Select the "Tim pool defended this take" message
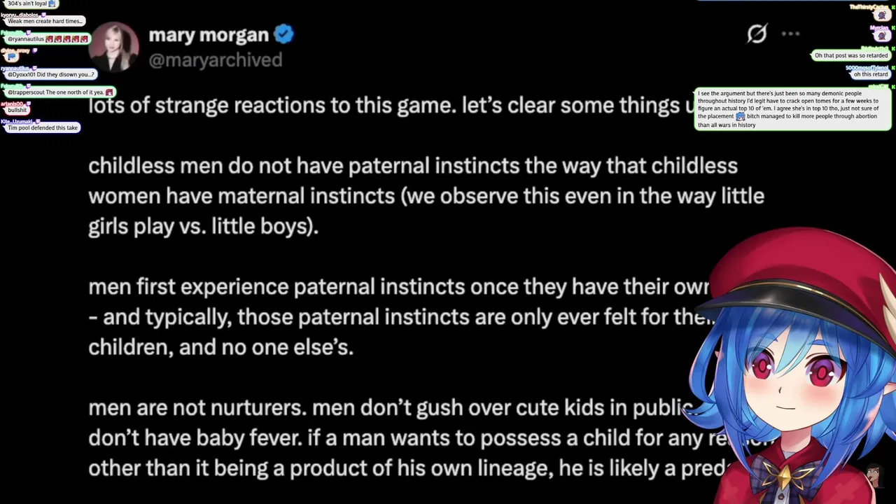Viewport: 896px width, 504px height. tap(43, 128)
